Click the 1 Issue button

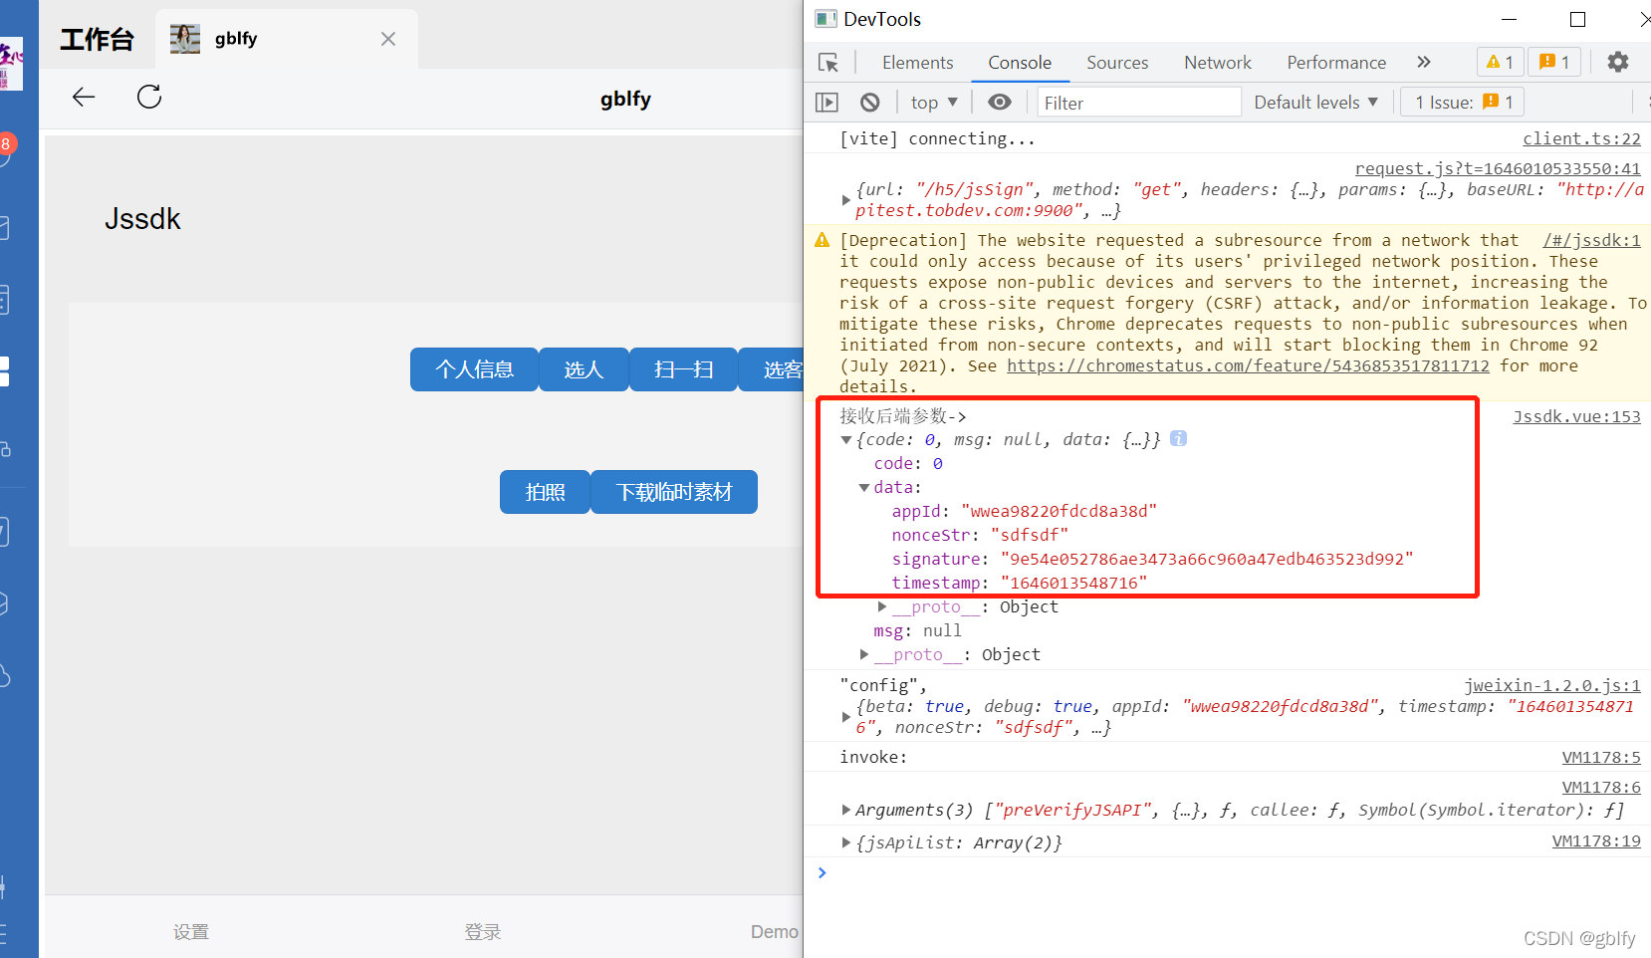(x=1463, y=103)
